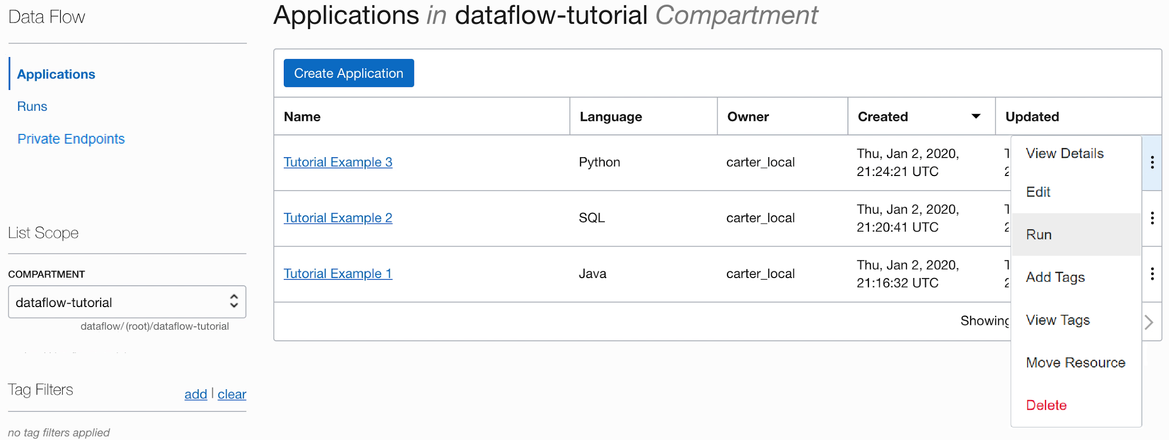Open the actions menu for Tutorial Example 3
Screen dimensions: 1169x440
tap(1152, 162)
